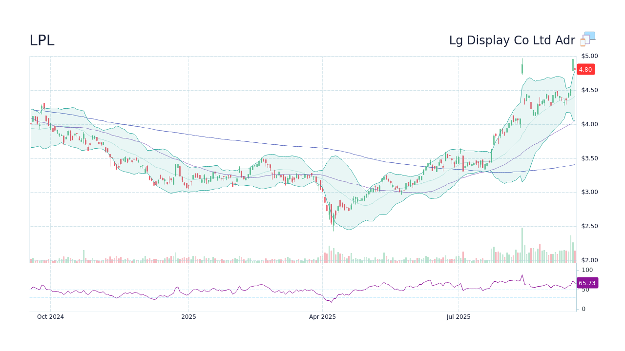
Task: Click the 2025 date label on the axis
Action: tap(188, 316)
